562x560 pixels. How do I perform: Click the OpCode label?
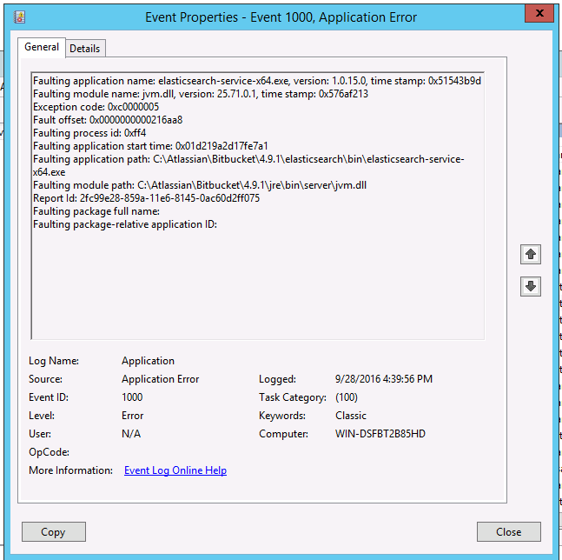click(50, 452)
